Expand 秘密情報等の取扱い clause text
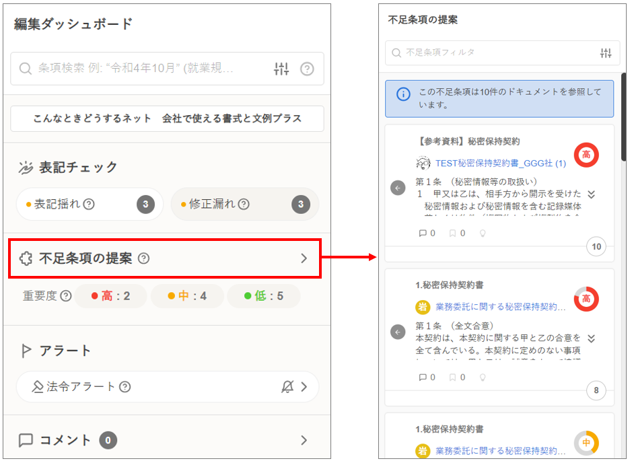The height and width of the screenshot is (463, 632). pos(591,194)
